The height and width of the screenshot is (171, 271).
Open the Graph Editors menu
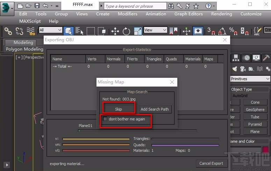pyautogui.click(x=188, y=14)
